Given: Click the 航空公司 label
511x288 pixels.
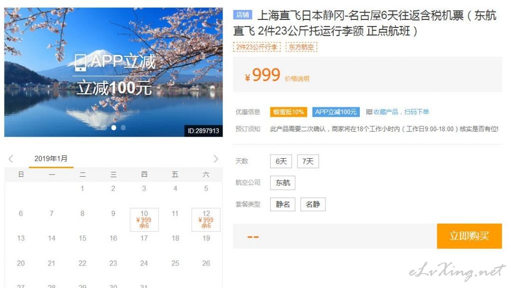Looking at the screenshot, I should 248,183.
